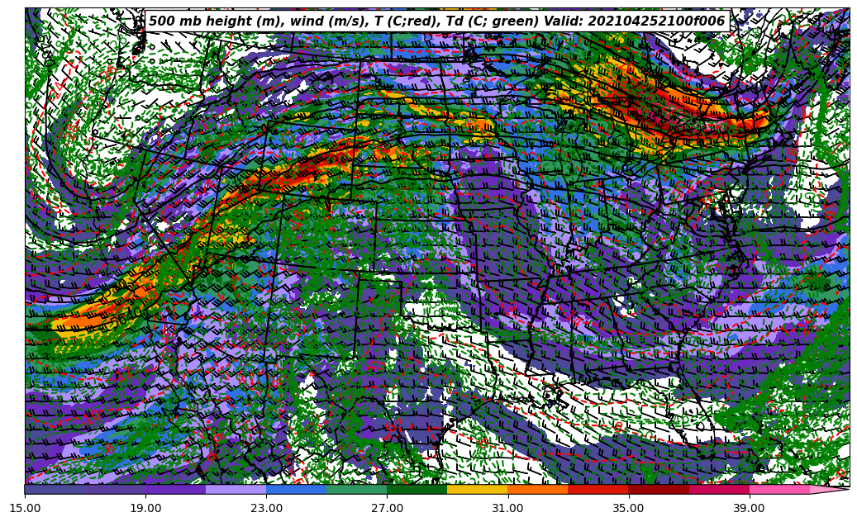Pick the slate-blue colorbar segment ending at 19.00
This screenshot has height=522, width=857.
point(116,489)
